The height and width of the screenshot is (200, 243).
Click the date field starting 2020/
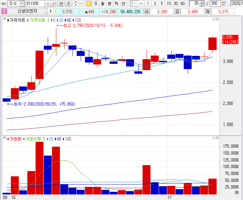pos(237,3)
